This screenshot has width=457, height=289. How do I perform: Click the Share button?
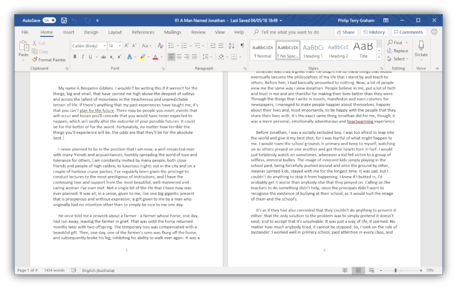coord(346,32)
